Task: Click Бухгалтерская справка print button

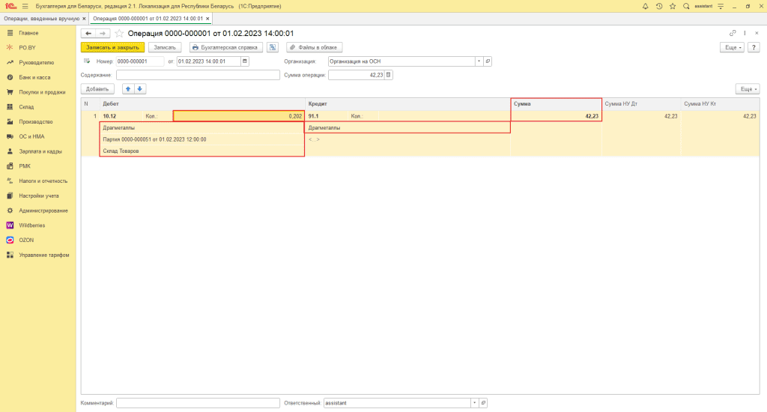Action: click(x=225, y=47)
